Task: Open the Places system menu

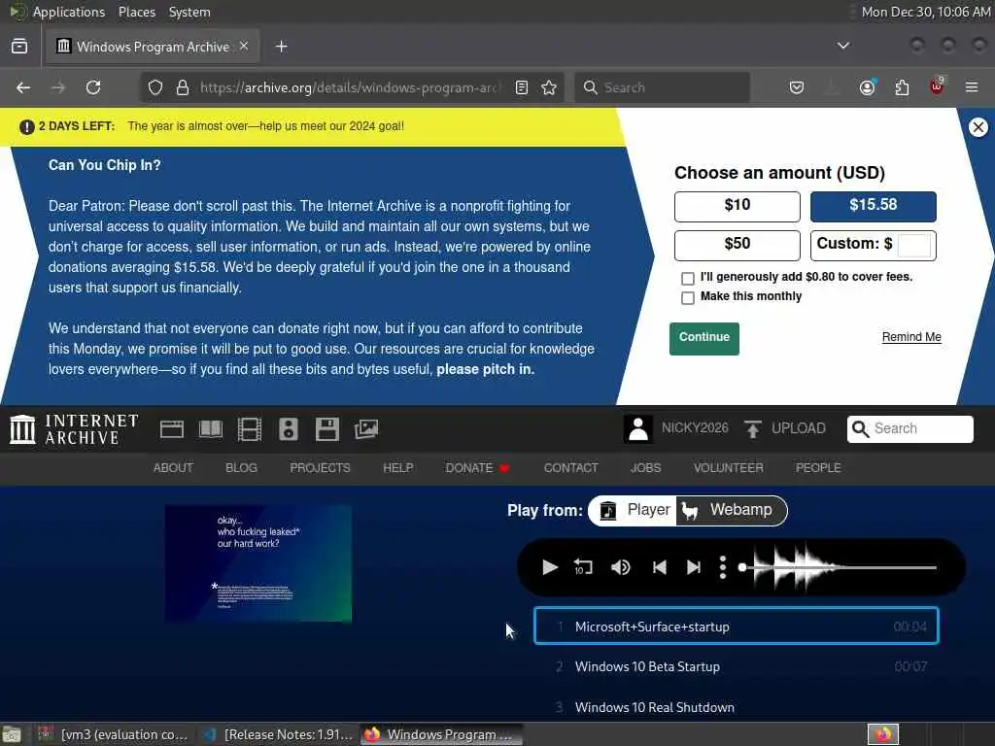Action: point(136,12)
